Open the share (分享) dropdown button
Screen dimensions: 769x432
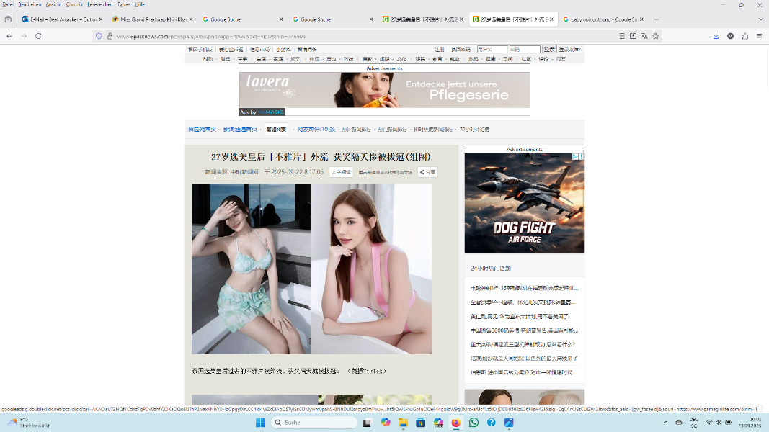pos(427,172)
